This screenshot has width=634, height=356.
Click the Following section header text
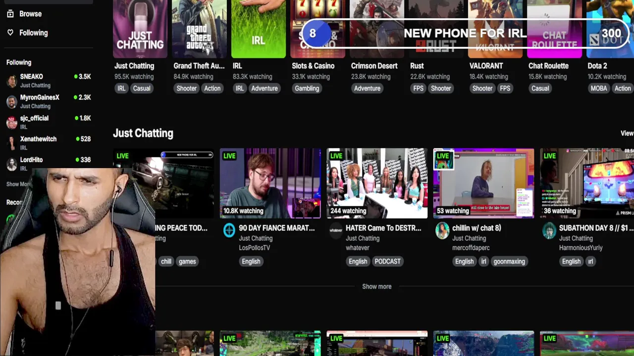[x=19, y=62]
